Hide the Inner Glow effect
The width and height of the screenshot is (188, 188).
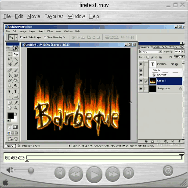click(141, 75)
